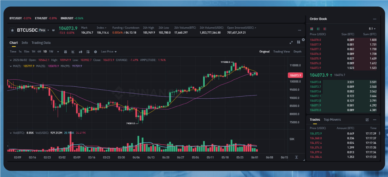Click the Trades list scrollbar
Viewport: 388px width, 177px height.
click(x=380, y=133)
